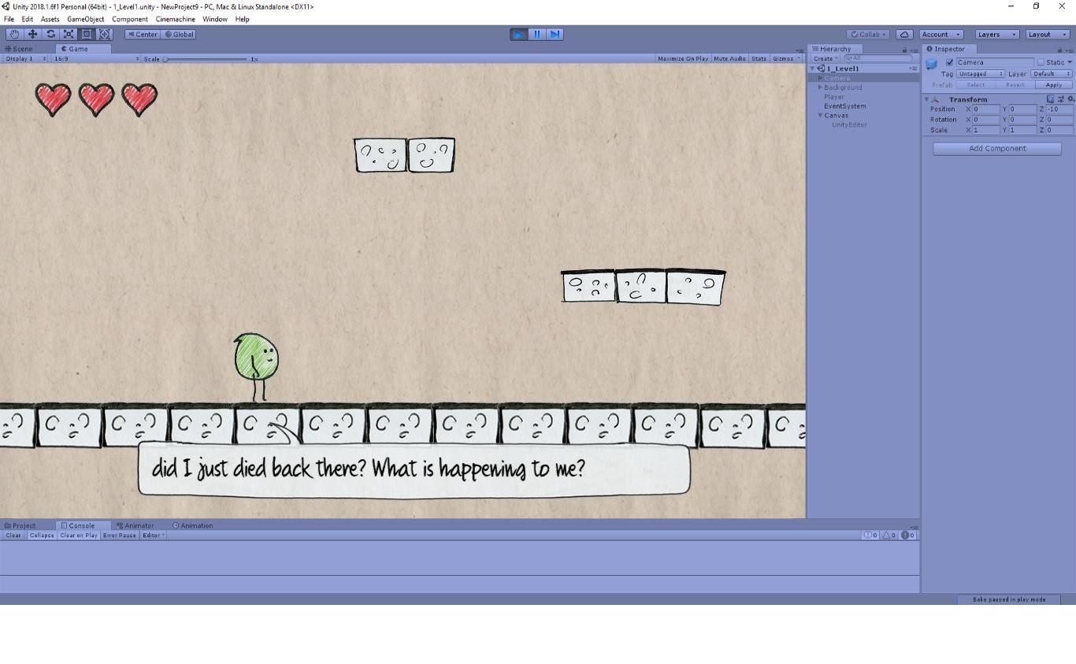Click the Step frame button
Image resolution: width=1076 pixels, height=664 pixels.
555,34
